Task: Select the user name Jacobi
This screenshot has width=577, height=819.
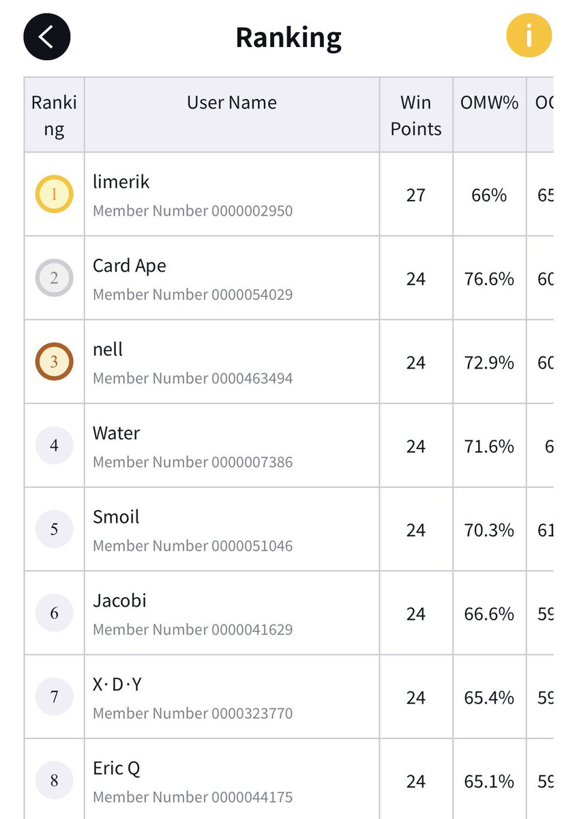Action: 119,601
